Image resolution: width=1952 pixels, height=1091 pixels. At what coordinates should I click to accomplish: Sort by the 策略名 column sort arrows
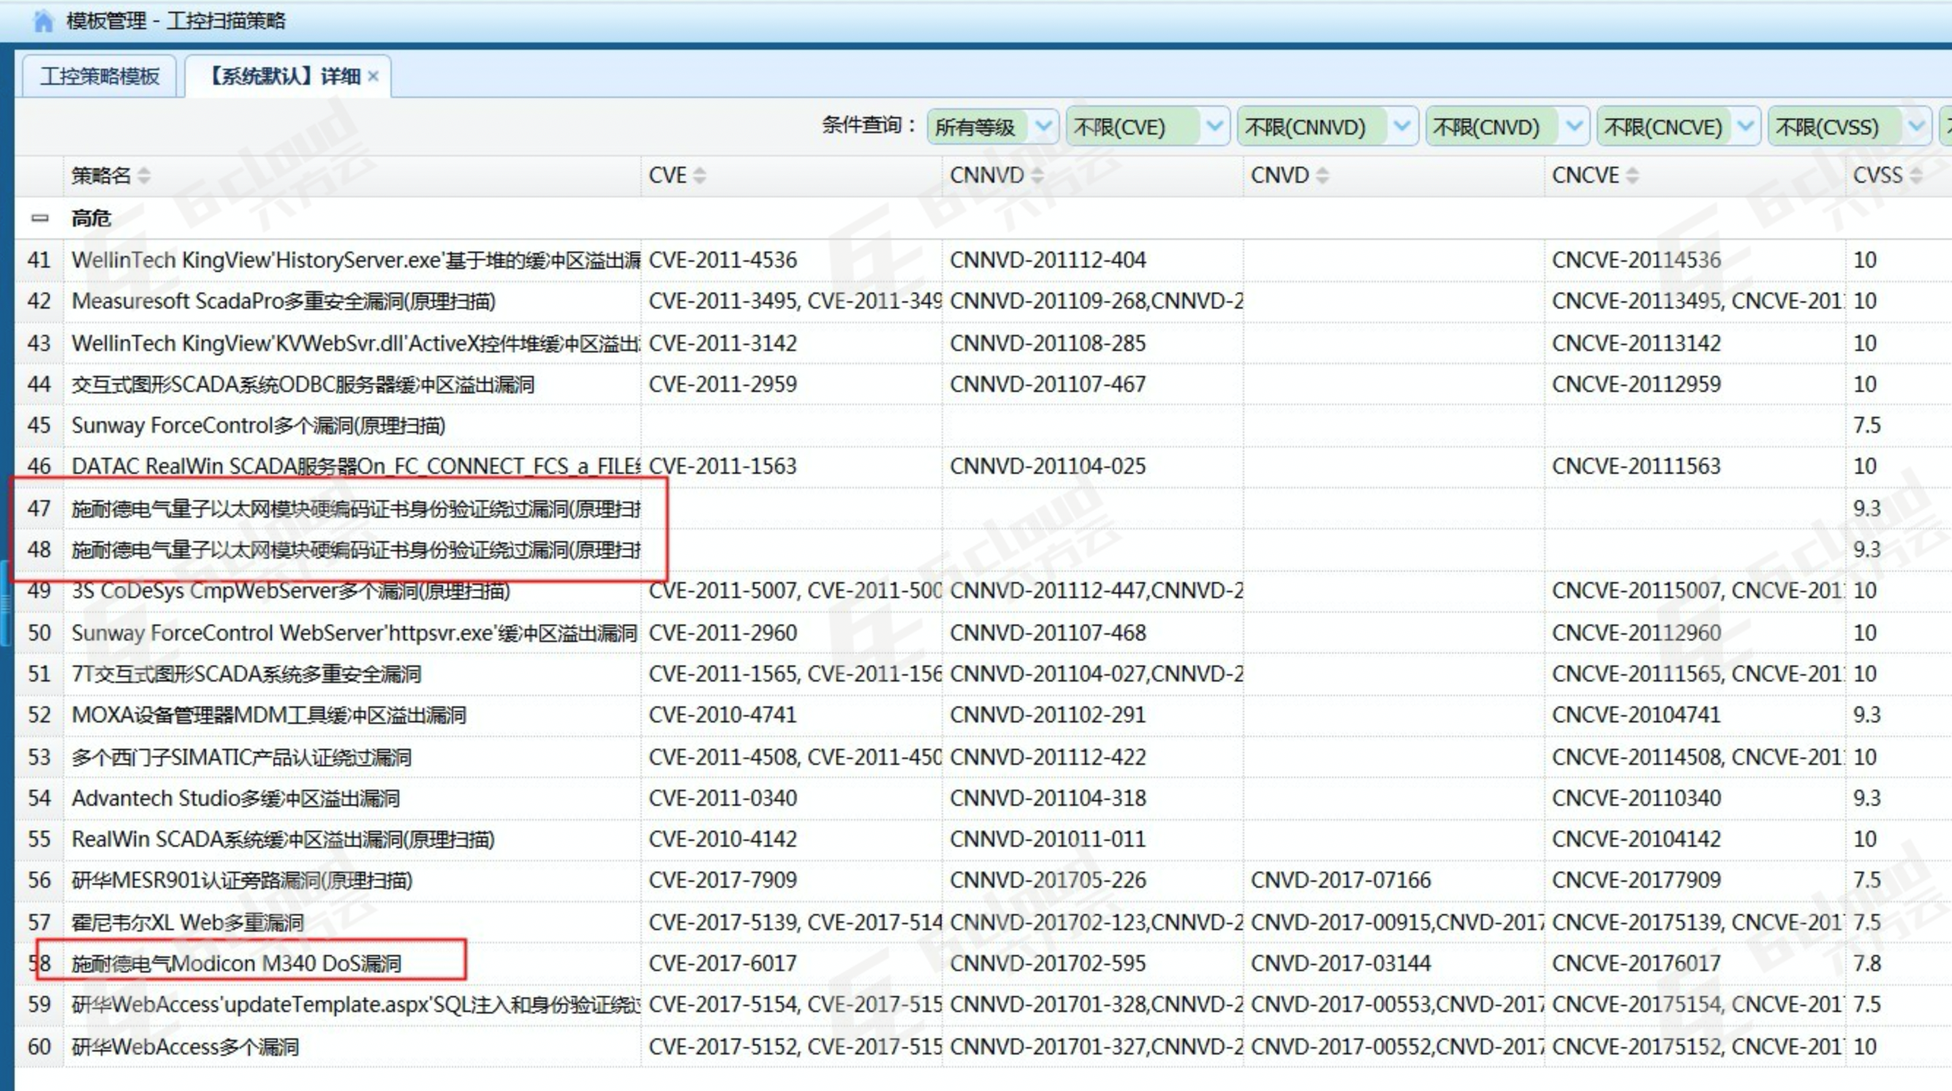[143, 176]
